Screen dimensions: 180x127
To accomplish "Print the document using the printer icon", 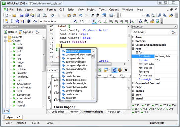I will (x=38, y=15).
